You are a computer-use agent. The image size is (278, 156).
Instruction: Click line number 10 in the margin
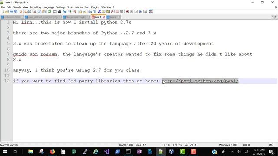(x=7, y=70)
